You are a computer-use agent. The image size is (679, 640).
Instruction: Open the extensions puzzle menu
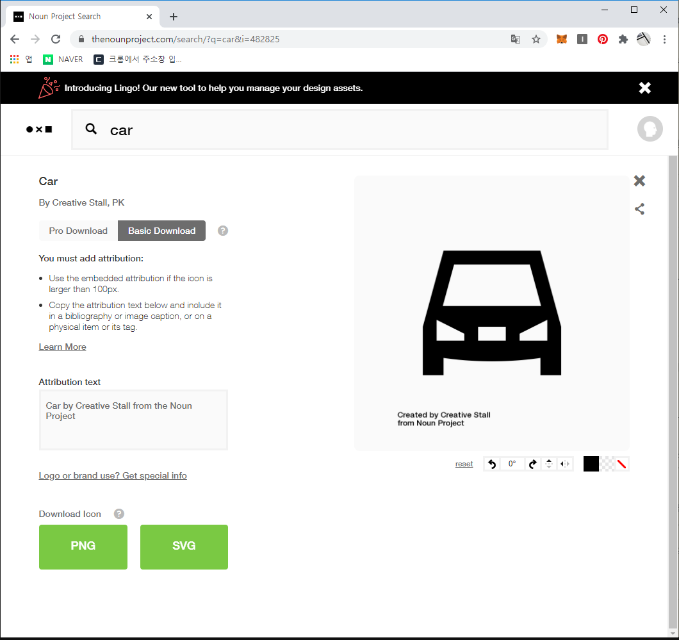point(623,40)
